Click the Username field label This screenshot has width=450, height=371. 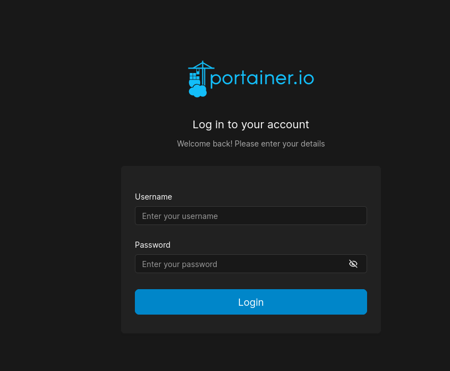[154, 197]
